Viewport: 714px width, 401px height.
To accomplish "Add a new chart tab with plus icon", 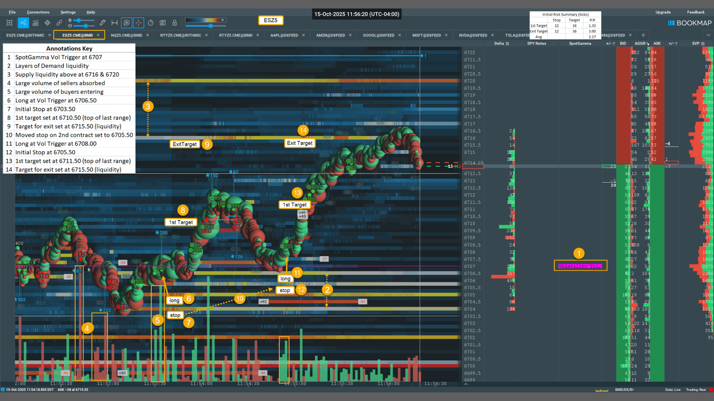I will point(643,35).
